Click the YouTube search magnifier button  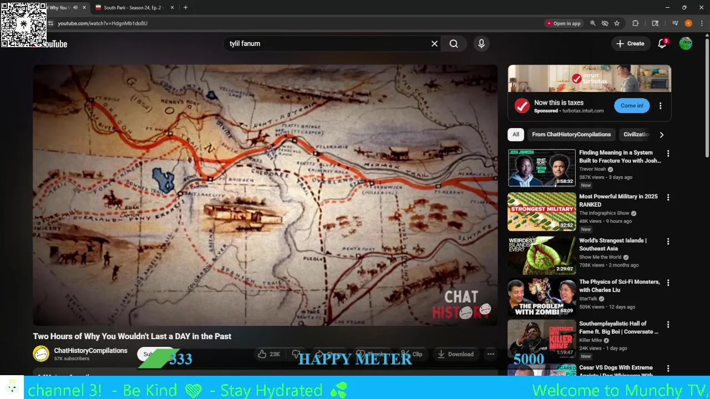pyautogui.click(x=454, y=44)
